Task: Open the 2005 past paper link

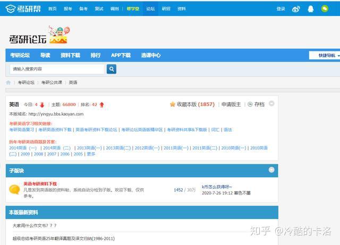Action: click(78, 154)
